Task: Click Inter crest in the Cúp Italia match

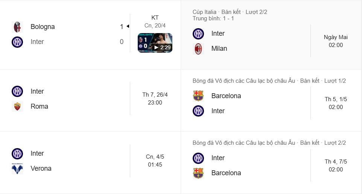Action: (198, 33)
